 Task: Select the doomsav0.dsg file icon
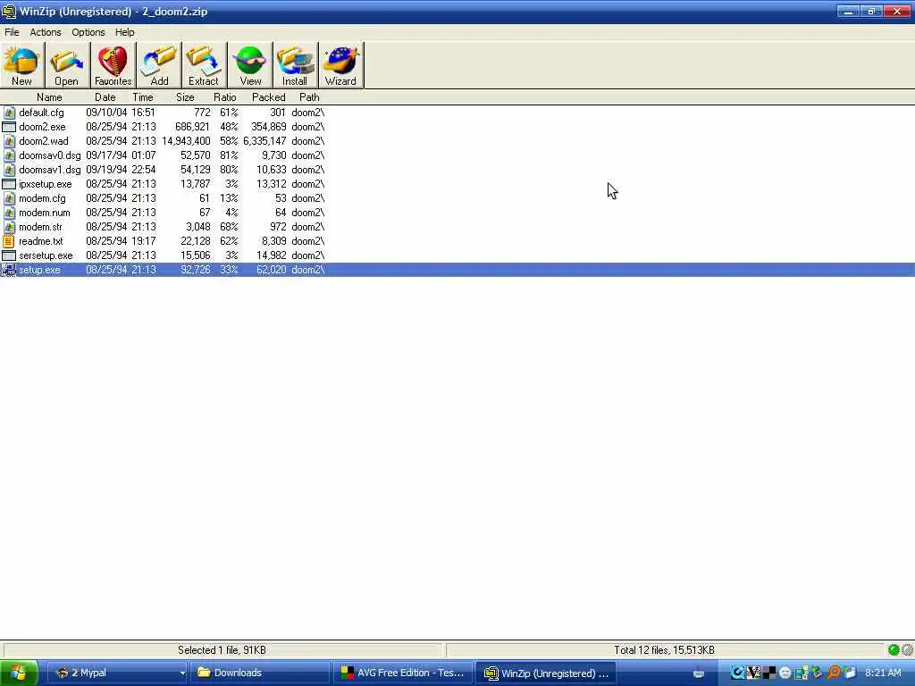pos(9,155)
